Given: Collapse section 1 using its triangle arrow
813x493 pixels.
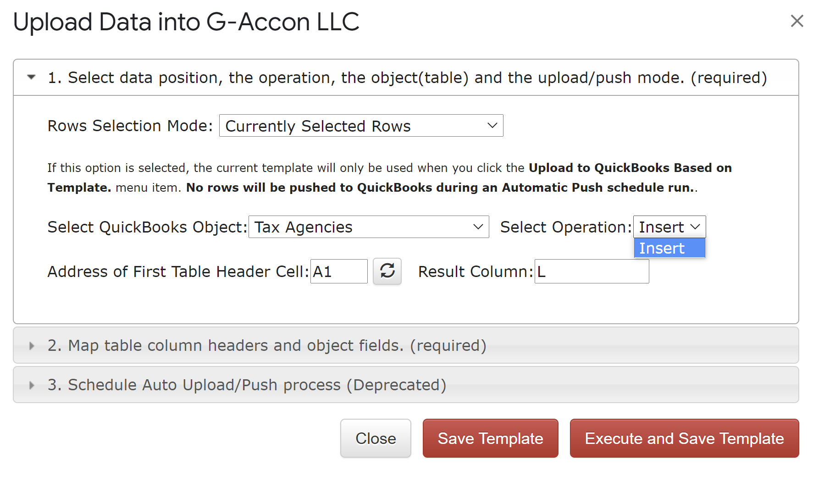Looking at the screenshot, I should point(31,78).
